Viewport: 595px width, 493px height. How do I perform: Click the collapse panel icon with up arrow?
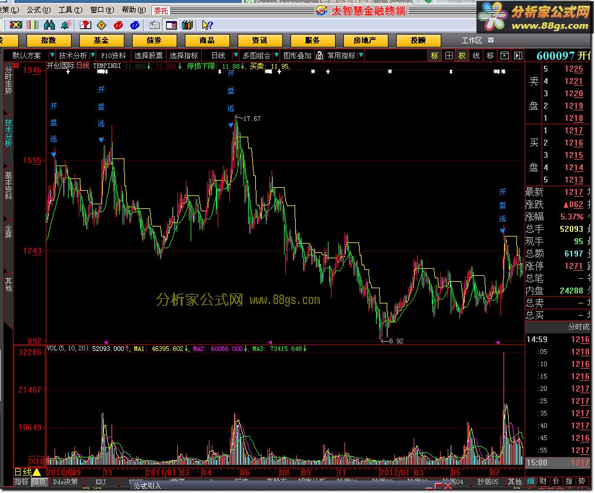504,56
